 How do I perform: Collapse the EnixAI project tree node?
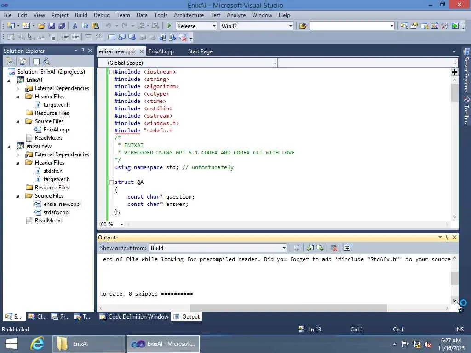(9, 80)
